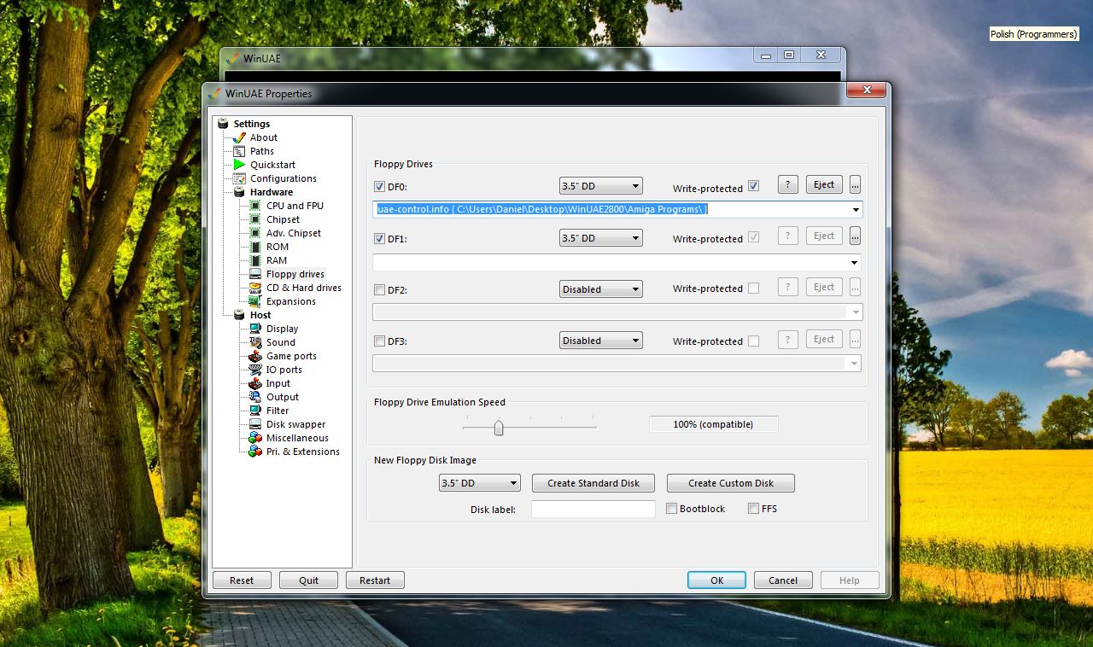Image resolution: width=1093 pixels, height=647 pixels.
Task: Click the IO ports icon
Action: (255, 370)
